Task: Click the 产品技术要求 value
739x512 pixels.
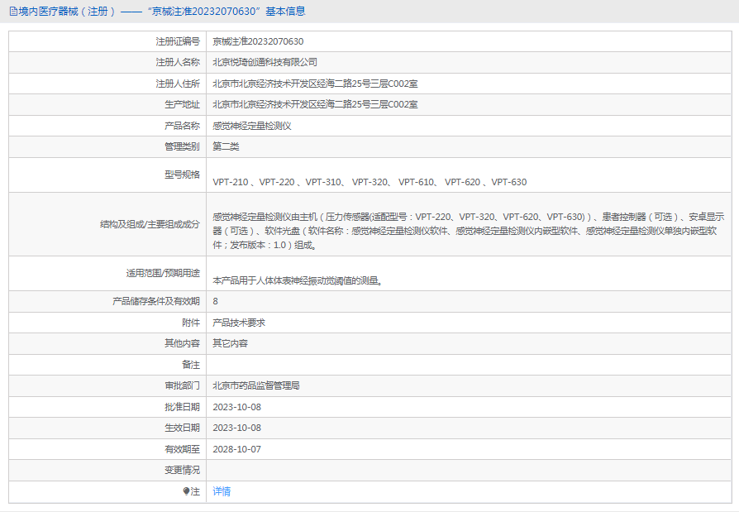Action: pyautogui.click(x=239, y=323)
